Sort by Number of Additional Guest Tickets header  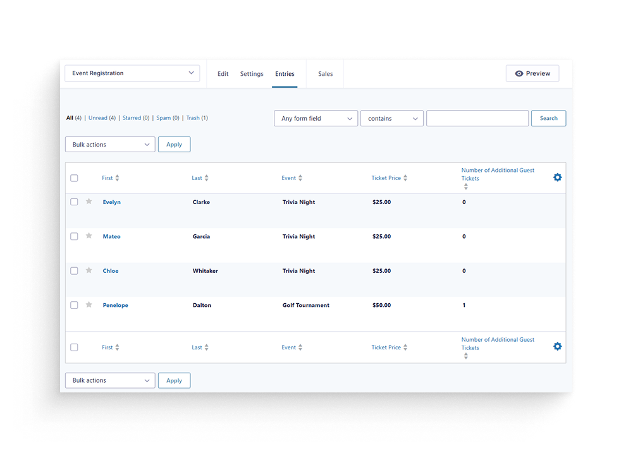point(497,174)
